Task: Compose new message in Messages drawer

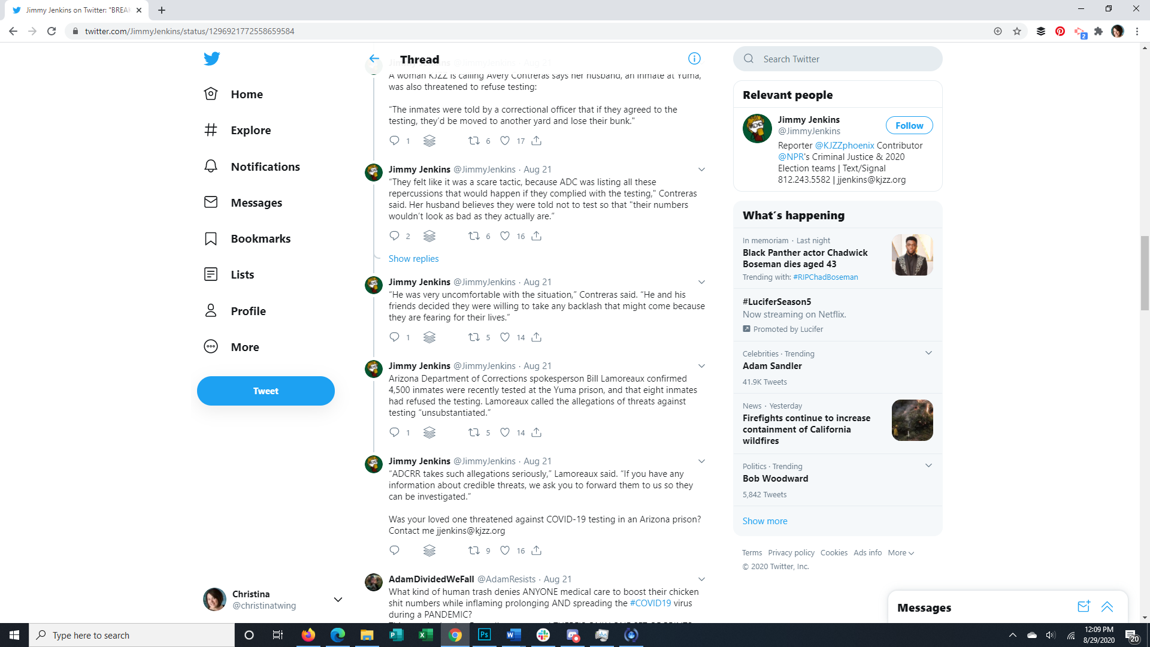Action: [1084, 607]
